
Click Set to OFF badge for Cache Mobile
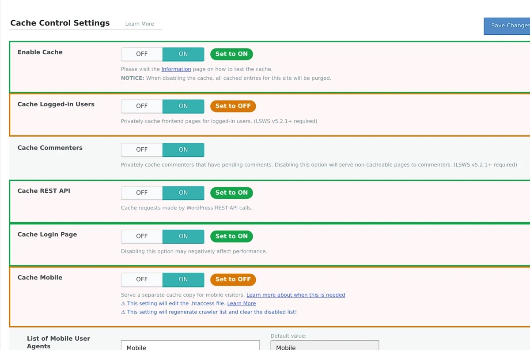pos(233,279)
